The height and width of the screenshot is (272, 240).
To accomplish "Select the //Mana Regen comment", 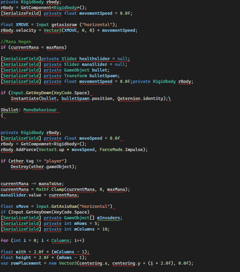I will 16,42.
